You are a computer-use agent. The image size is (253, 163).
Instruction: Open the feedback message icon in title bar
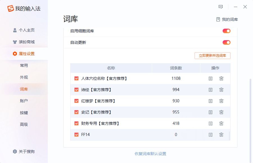(221, 7)
